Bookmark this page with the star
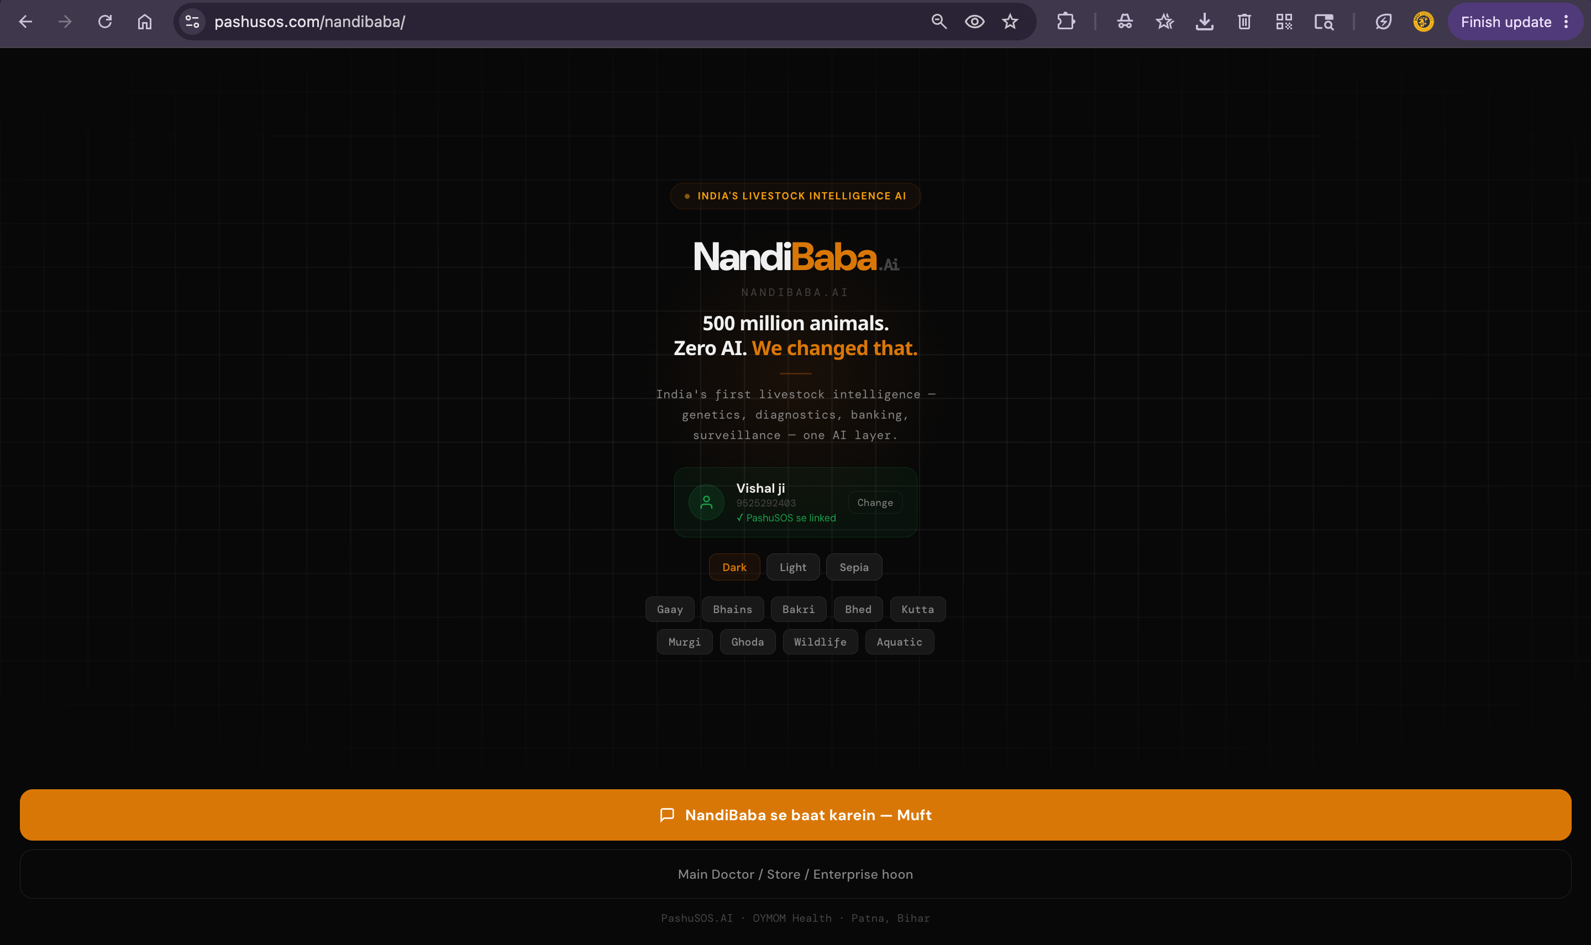This screenshot has width=1591, height=945. (1010, 22)
